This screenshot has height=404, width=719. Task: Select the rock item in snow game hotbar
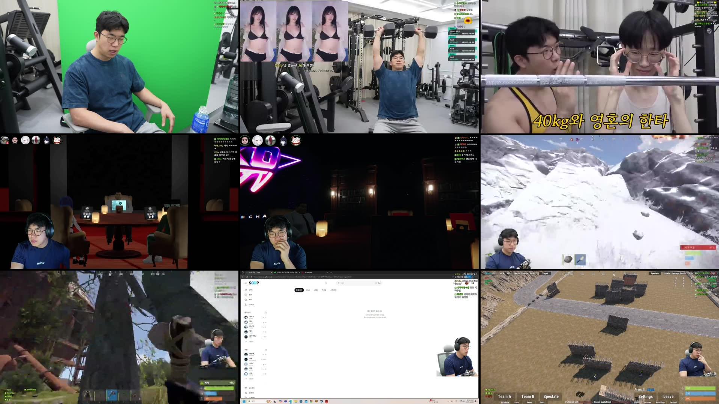pyautogui.click(x=568, y=259)
